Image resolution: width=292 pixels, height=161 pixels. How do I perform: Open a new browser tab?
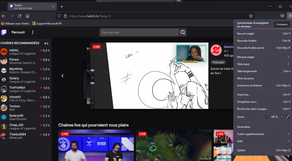(62, 7)
